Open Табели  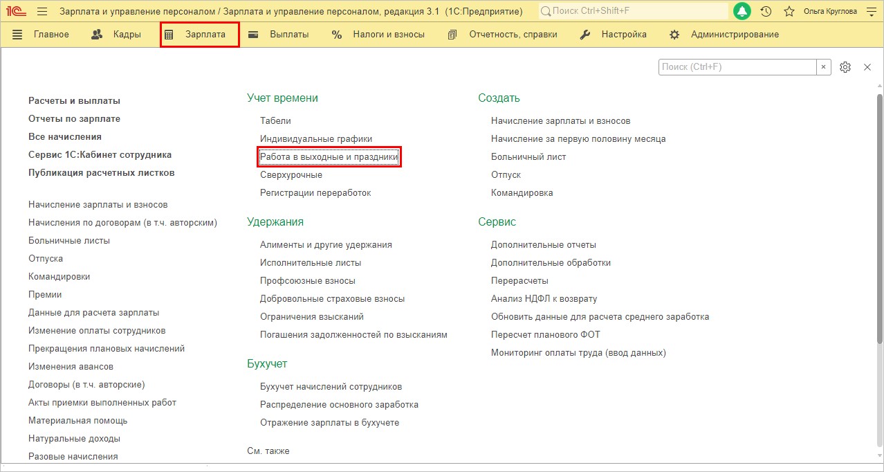275,120
